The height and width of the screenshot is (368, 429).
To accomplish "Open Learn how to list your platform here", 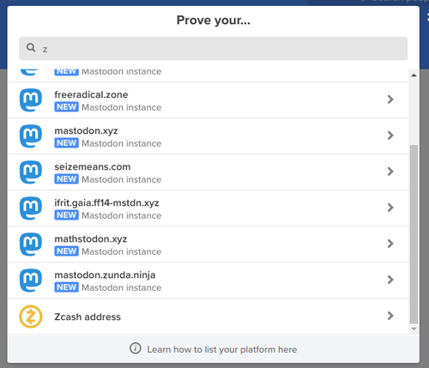I will (222, 349).
